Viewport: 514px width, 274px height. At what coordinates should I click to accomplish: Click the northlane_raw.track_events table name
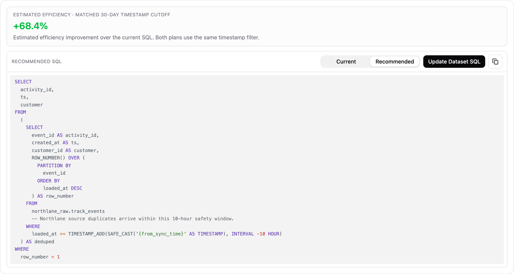(68, 211)
